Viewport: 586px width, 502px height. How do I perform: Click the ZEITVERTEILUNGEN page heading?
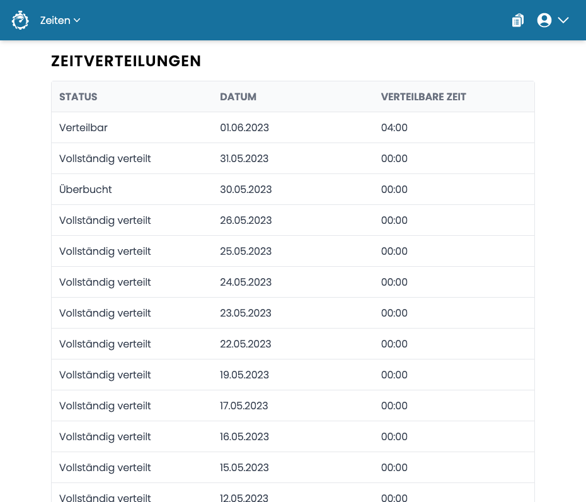(x=126, y=61)
